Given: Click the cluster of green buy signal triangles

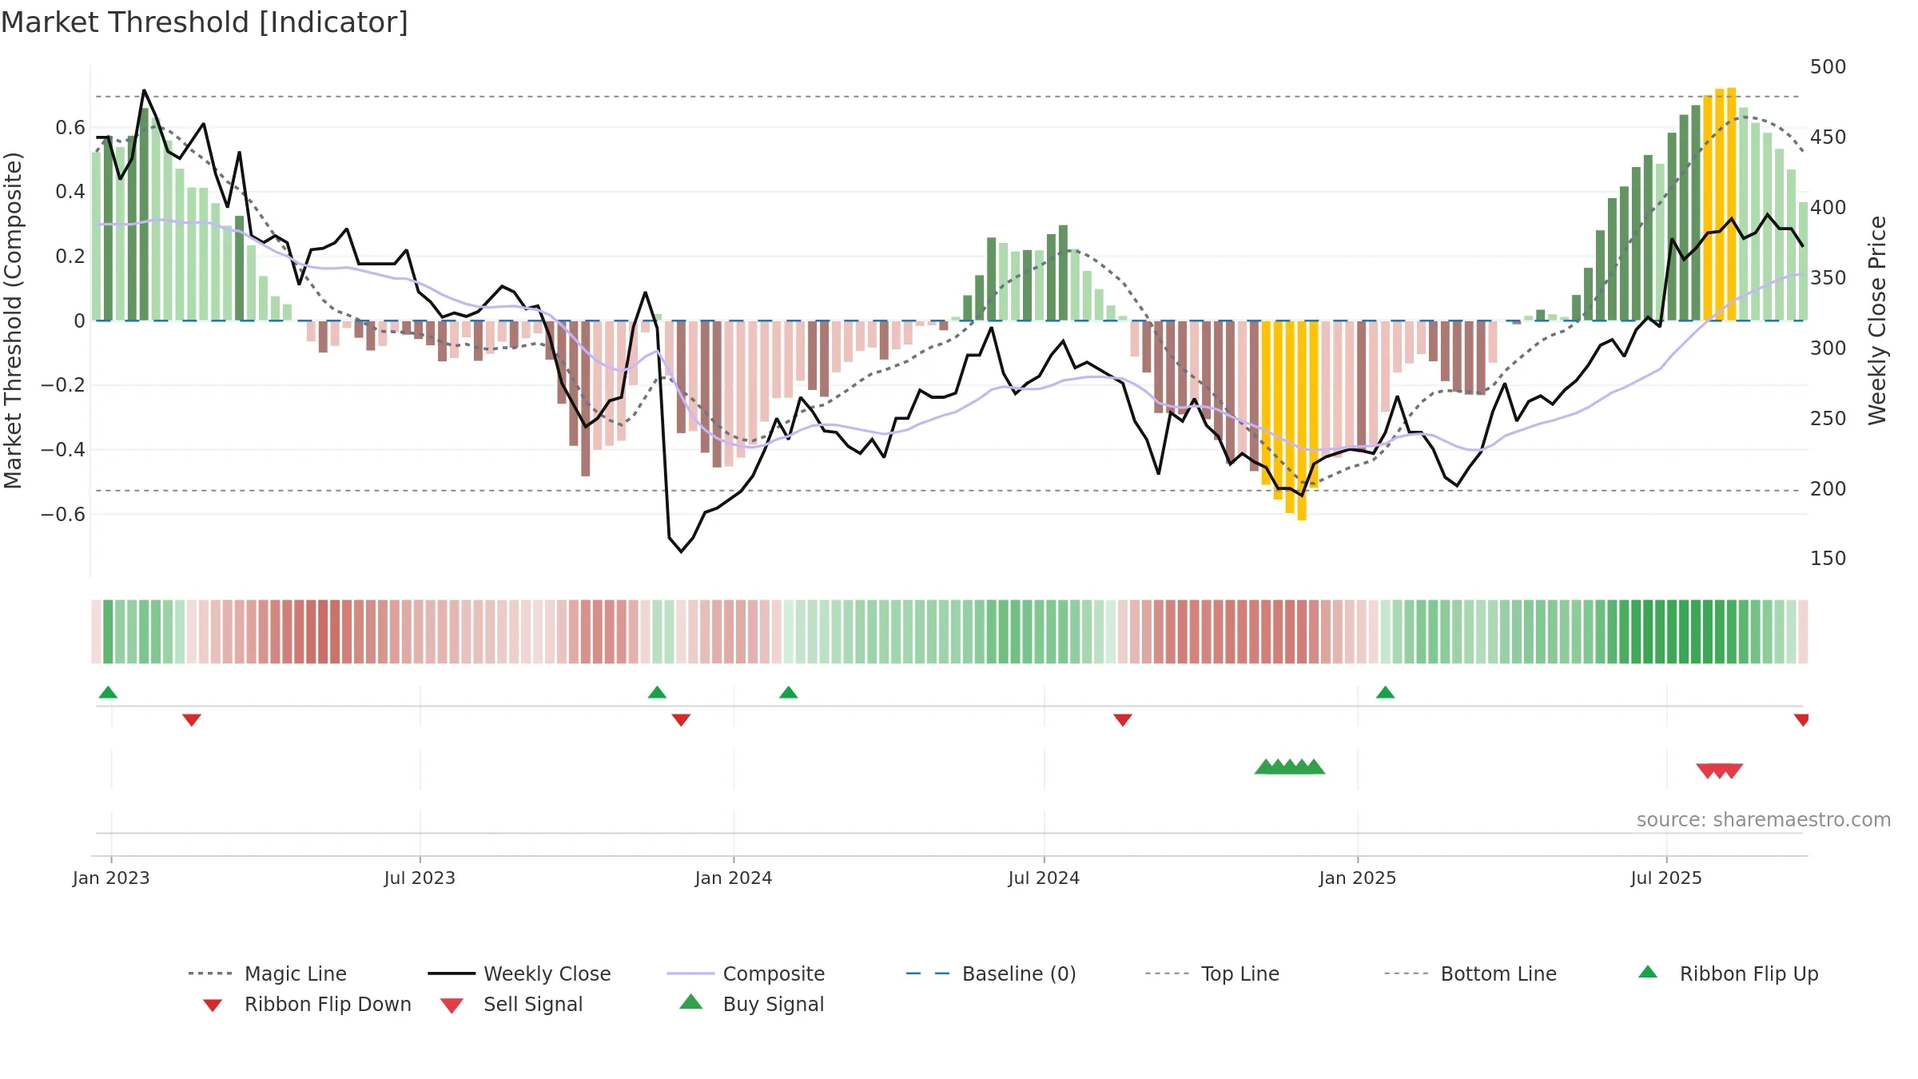Looking at the screenshot, I should (1290, 766).
